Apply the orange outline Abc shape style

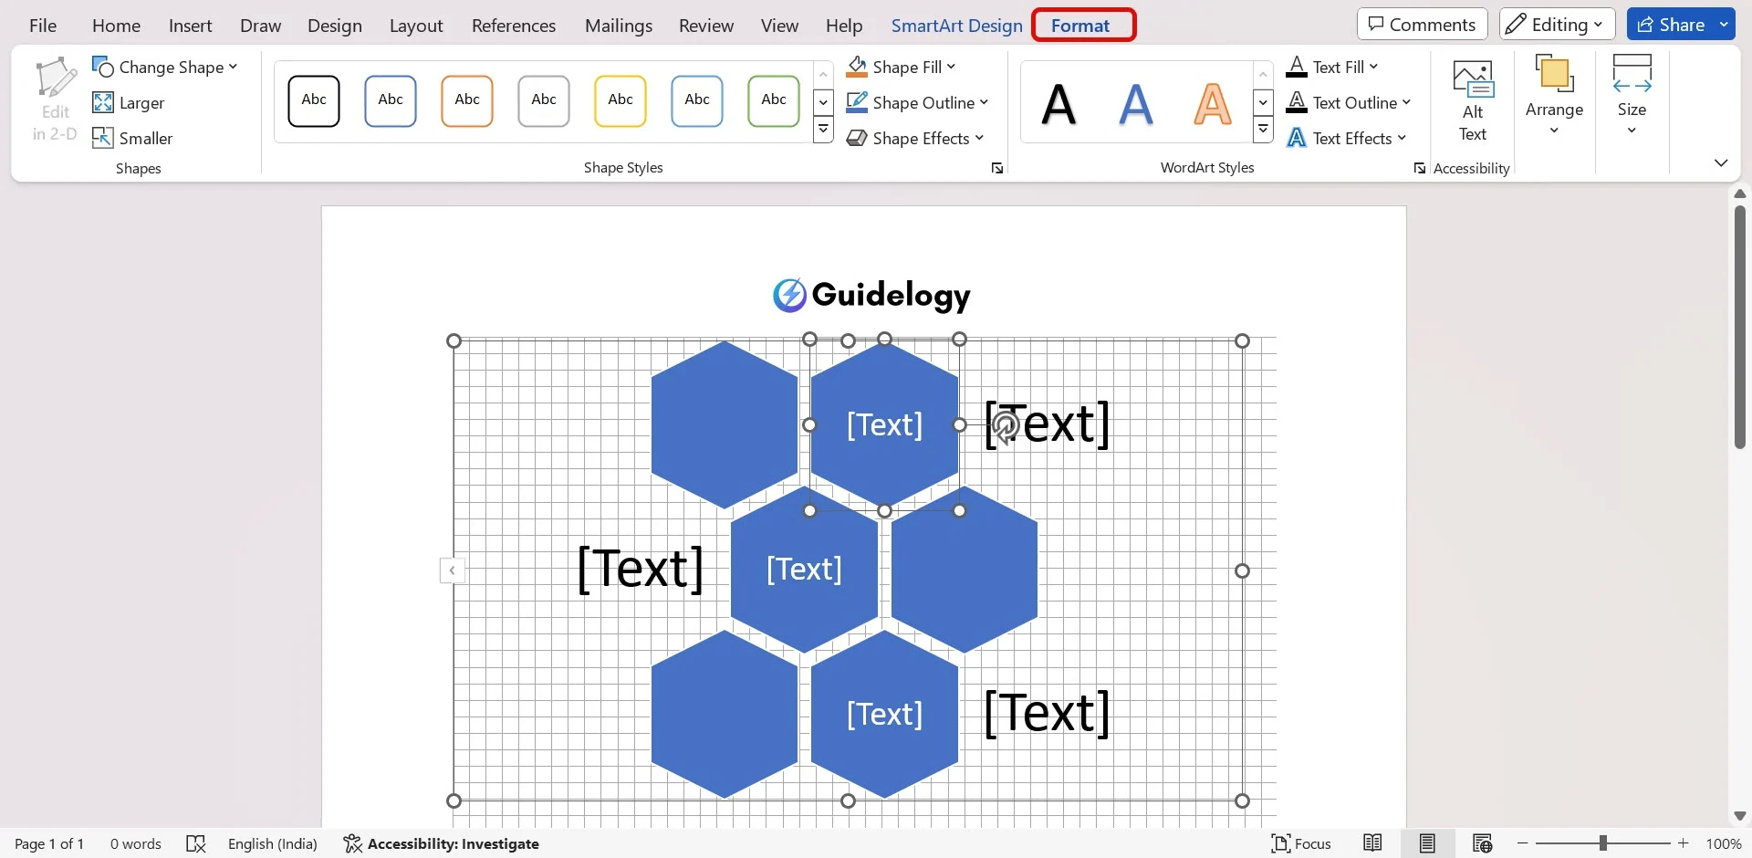467,100
